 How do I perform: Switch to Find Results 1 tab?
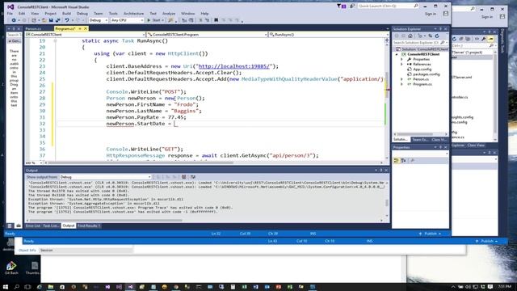(x=89, y=226)
